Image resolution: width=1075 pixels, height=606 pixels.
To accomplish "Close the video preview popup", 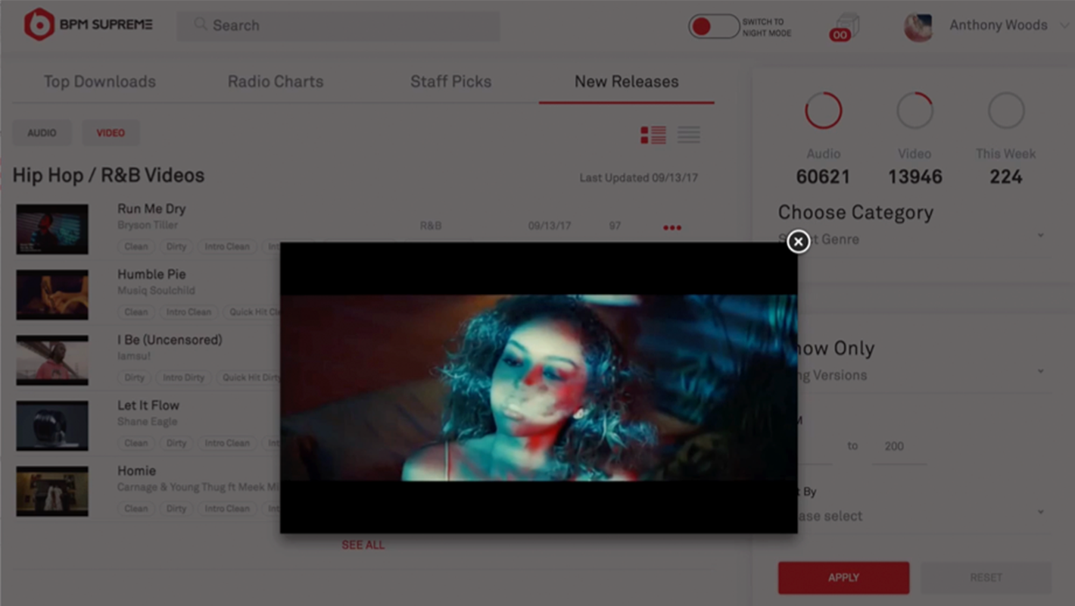I will (798, 242).
